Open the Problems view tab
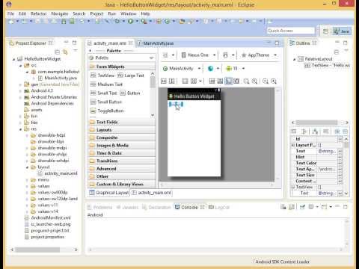 [x=100, y=207]
